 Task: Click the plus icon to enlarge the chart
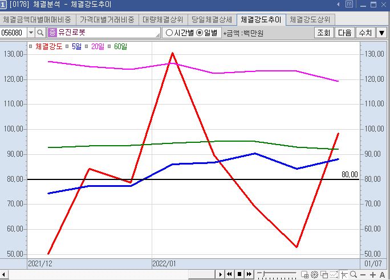[x=372, y=275]
